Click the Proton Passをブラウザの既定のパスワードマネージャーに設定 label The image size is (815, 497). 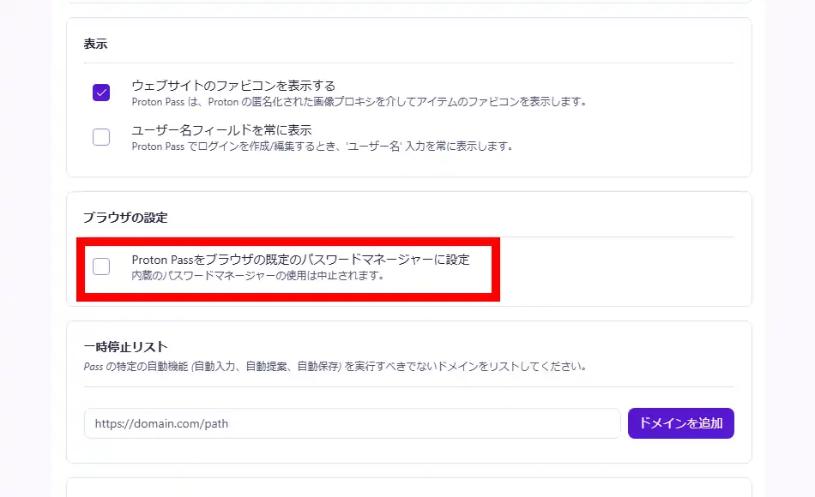point(300,260)
